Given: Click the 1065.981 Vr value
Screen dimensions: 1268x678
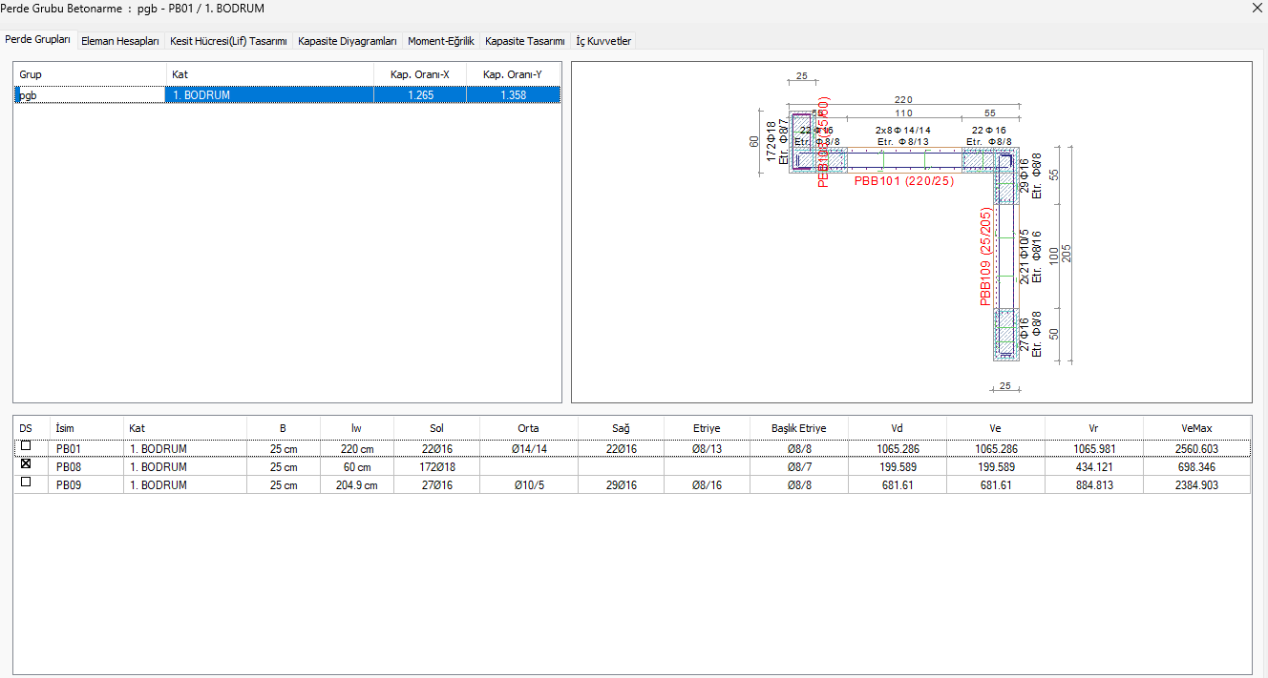Looking at the screenshot, I should [1094, 449].
